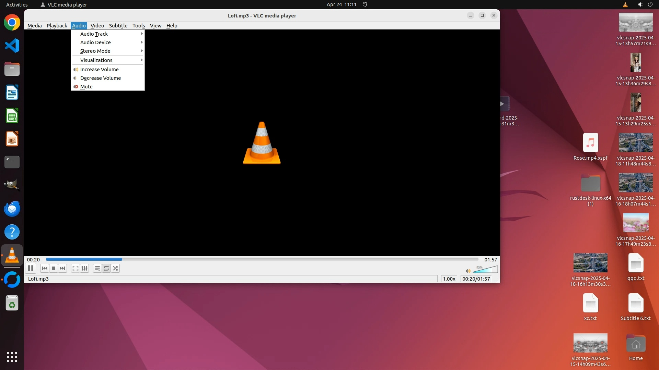Toggle fullscreen video mode
Image resolution: width=659 pixels, height=370 pixels.
click(76, 268)
